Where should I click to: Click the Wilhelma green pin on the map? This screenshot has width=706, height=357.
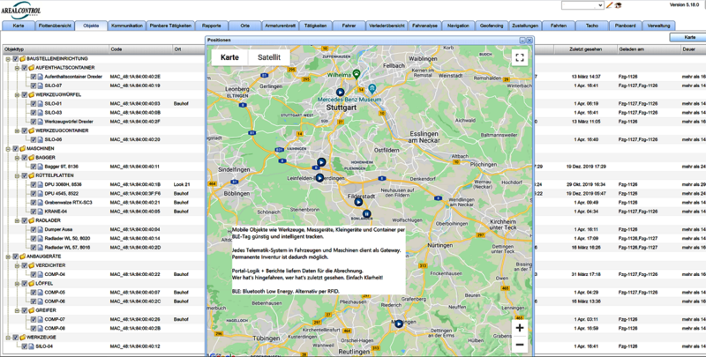(x=357, y=73)
